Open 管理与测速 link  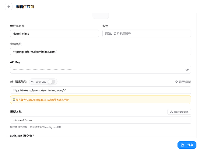tap(183, 82)
